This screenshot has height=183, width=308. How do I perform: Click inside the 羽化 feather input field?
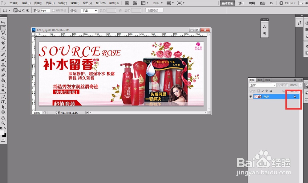[x=45, y=10]
